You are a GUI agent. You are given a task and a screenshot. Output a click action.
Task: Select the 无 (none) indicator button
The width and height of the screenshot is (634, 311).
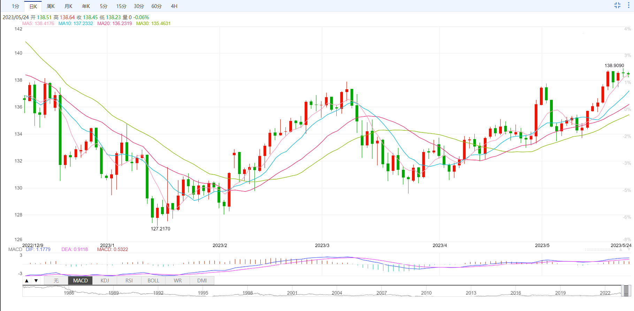tap(56, 281)
